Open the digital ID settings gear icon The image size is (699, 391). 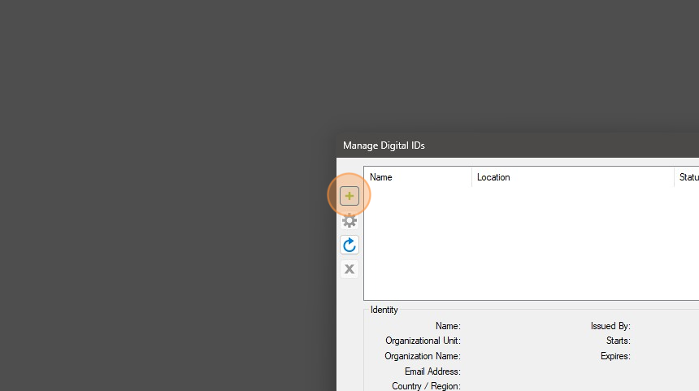pyautogui.click(x=349, y=220)
